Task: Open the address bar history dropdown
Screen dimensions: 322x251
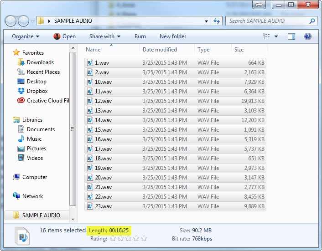Action: [x=206, y=21]
